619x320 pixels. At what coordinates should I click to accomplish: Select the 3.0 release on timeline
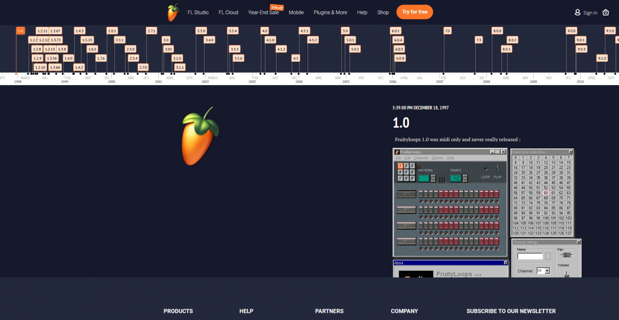[166, 40]
